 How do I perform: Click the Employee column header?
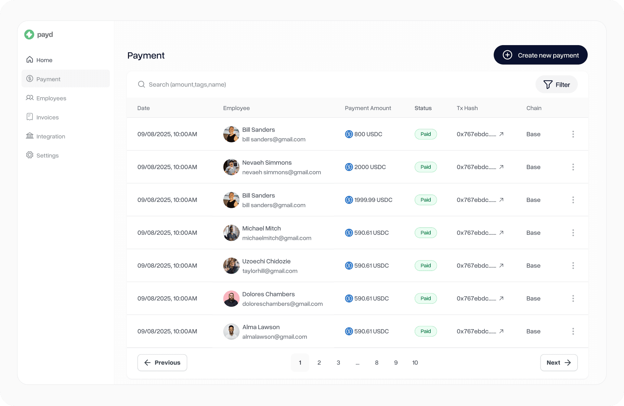[x=236, y=108]
